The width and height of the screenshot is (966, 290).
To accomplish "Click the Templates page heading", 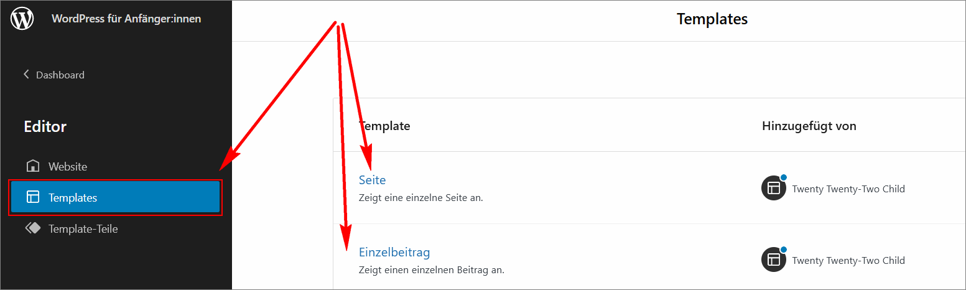I will coord(712,19).
